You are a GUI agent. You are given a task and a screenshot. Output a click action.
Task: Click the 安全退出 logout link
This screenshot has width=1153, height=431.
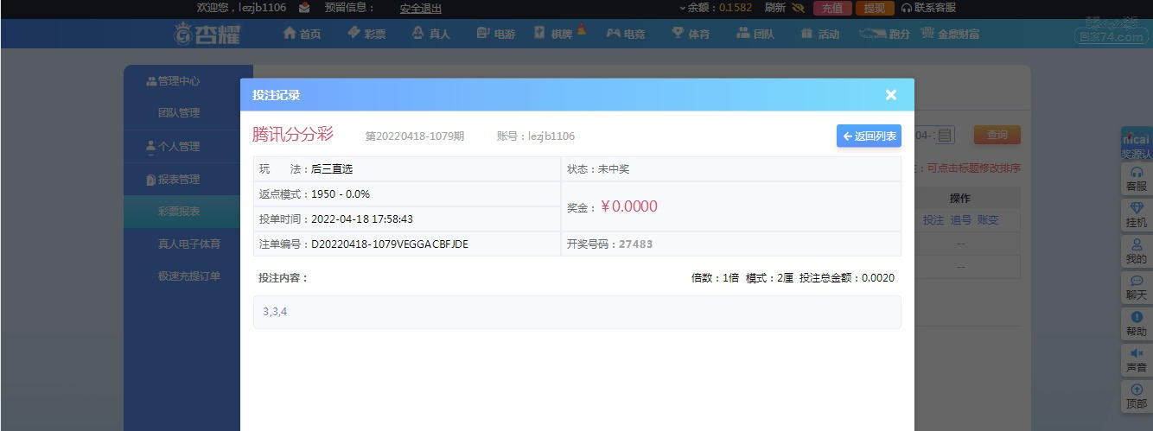(421, 9)
